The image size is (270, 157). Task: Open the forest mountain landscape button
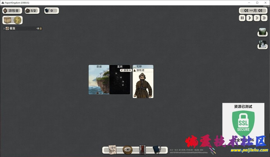coord(262,32)
